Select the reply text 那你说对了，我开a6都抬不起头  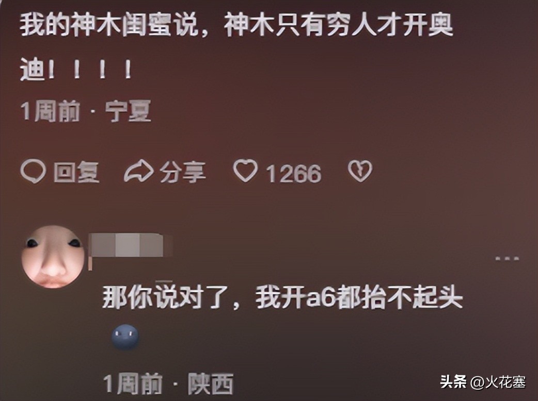click(x=282, y=296)
